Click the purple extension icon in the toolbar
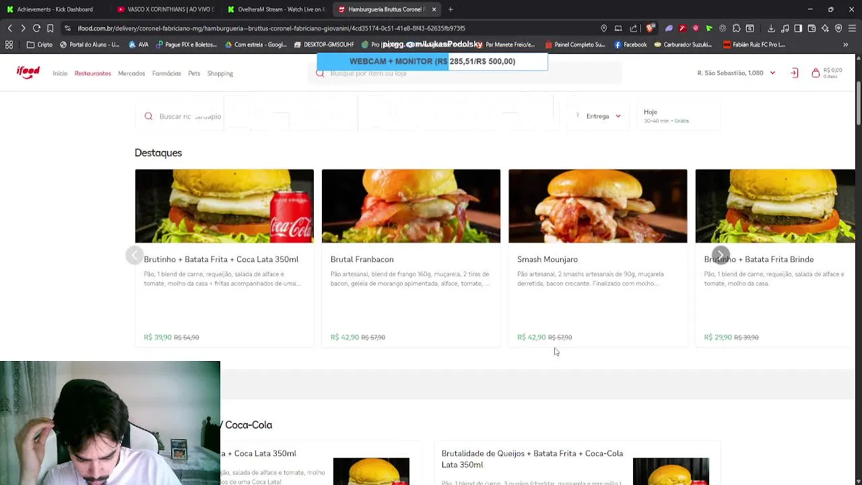862x485 pixels. click(x=669, y=28)
